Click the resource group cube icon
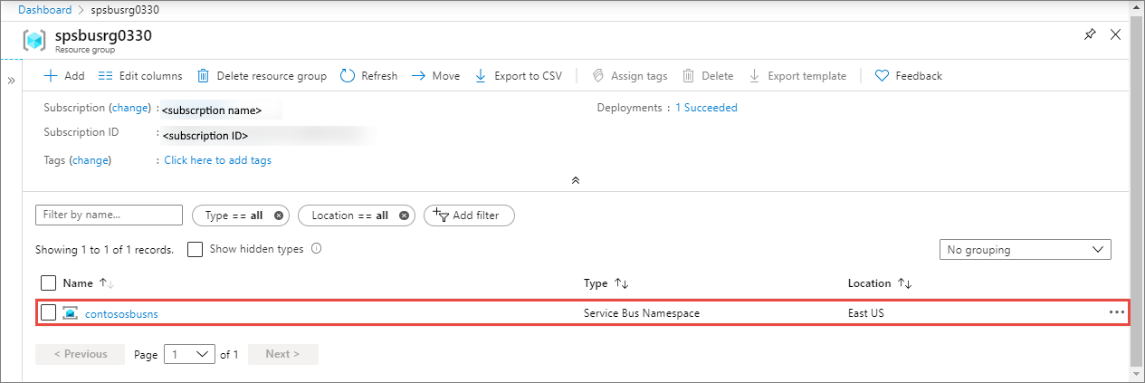The height and width of the screenshot is (383, 1145). (x=34, y=40)
